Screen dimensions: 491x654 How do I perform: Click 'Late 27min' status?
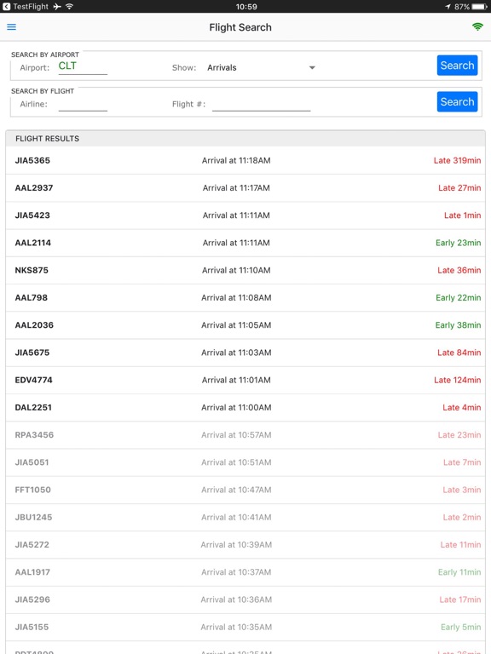[459, 188]
